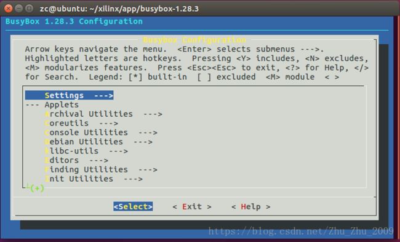The height and width of the screenshot is (242, 400).
Task: Click the terminal title bar path text
Action: click(x=119, y=9)
